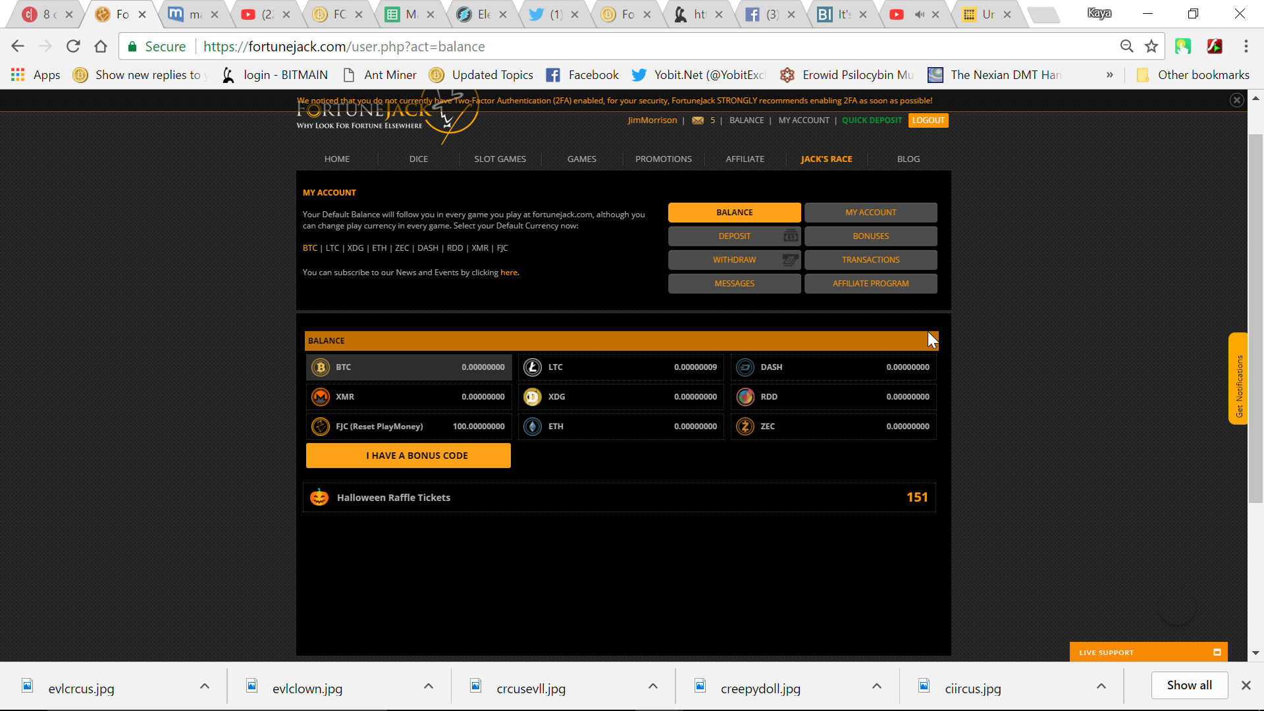Select ETH as default currency
Screen dimensions: 1264x711
tap(379, 248)
